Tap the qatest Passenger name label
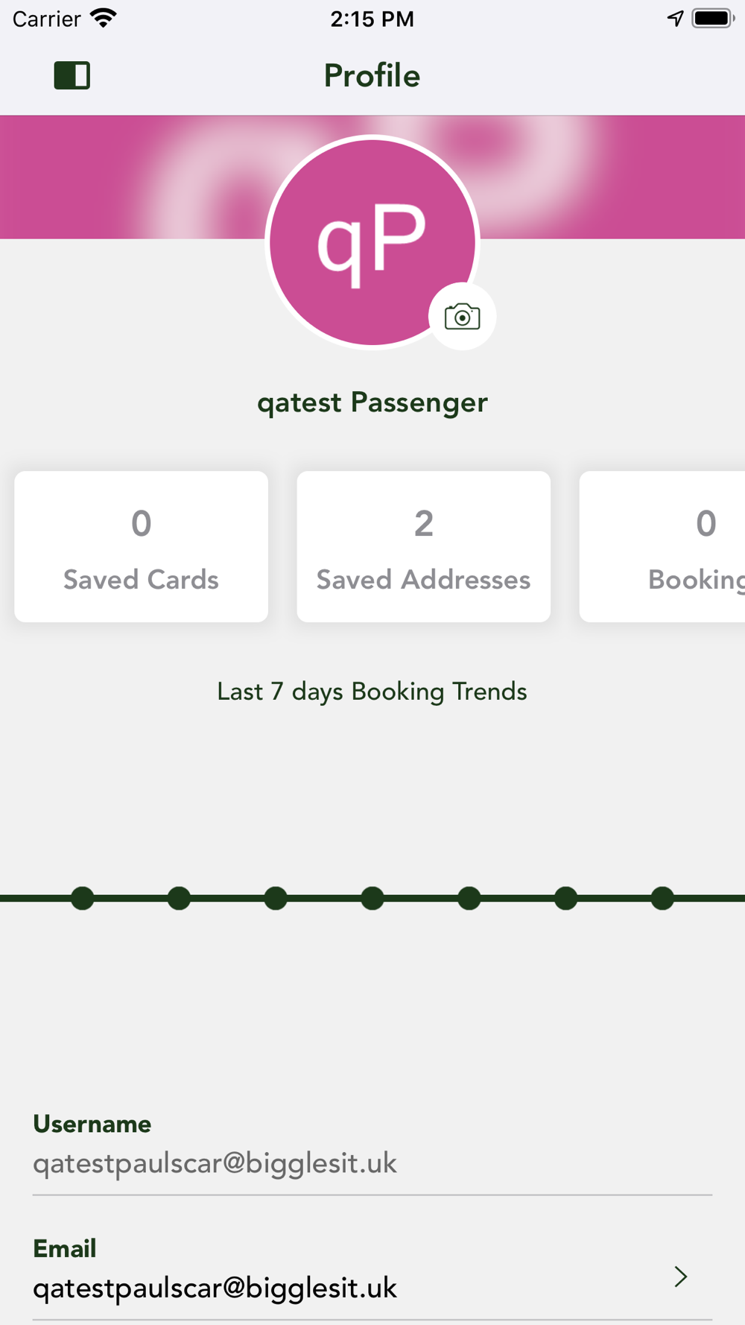 pyautogui.click(x=372, y=403)
